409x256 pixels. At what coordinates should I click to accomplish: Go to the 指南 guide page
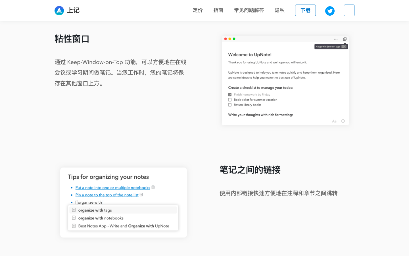pos(218,10)
